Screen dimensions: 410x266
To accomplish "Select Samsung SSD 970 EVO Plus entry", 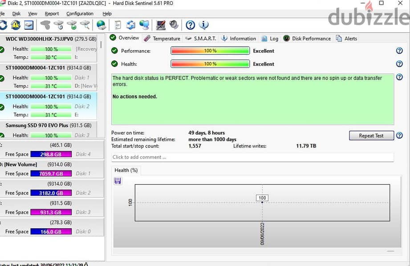I will pyautogui.click(x=49, y=129).
